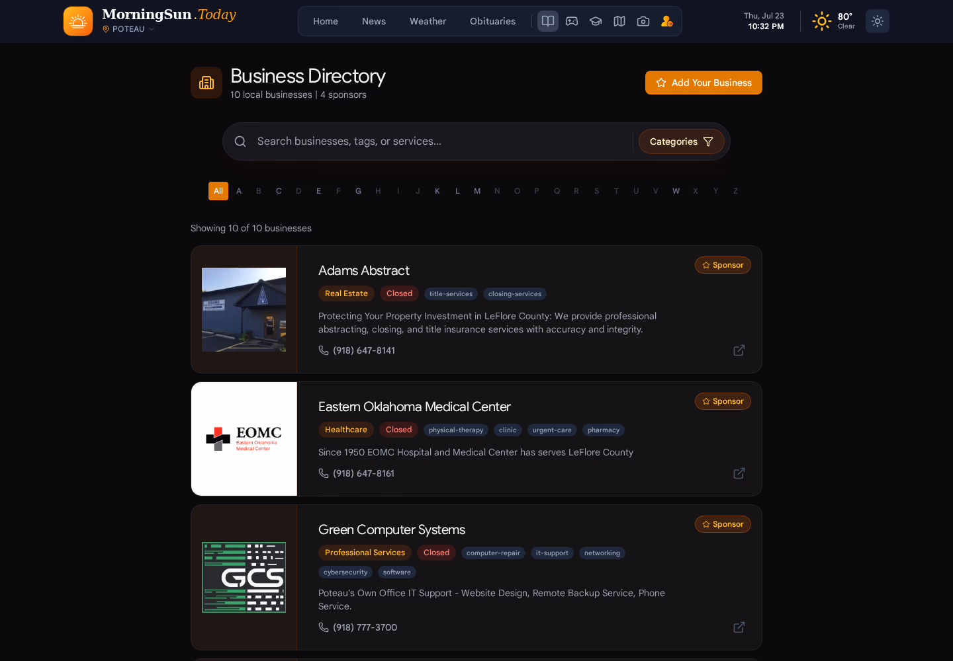Click the title-services tag
This screenshot has height=661, width=953.
coord(451,294)
